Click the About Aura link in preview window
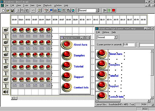The image size is (155, 111). [80, 45]
